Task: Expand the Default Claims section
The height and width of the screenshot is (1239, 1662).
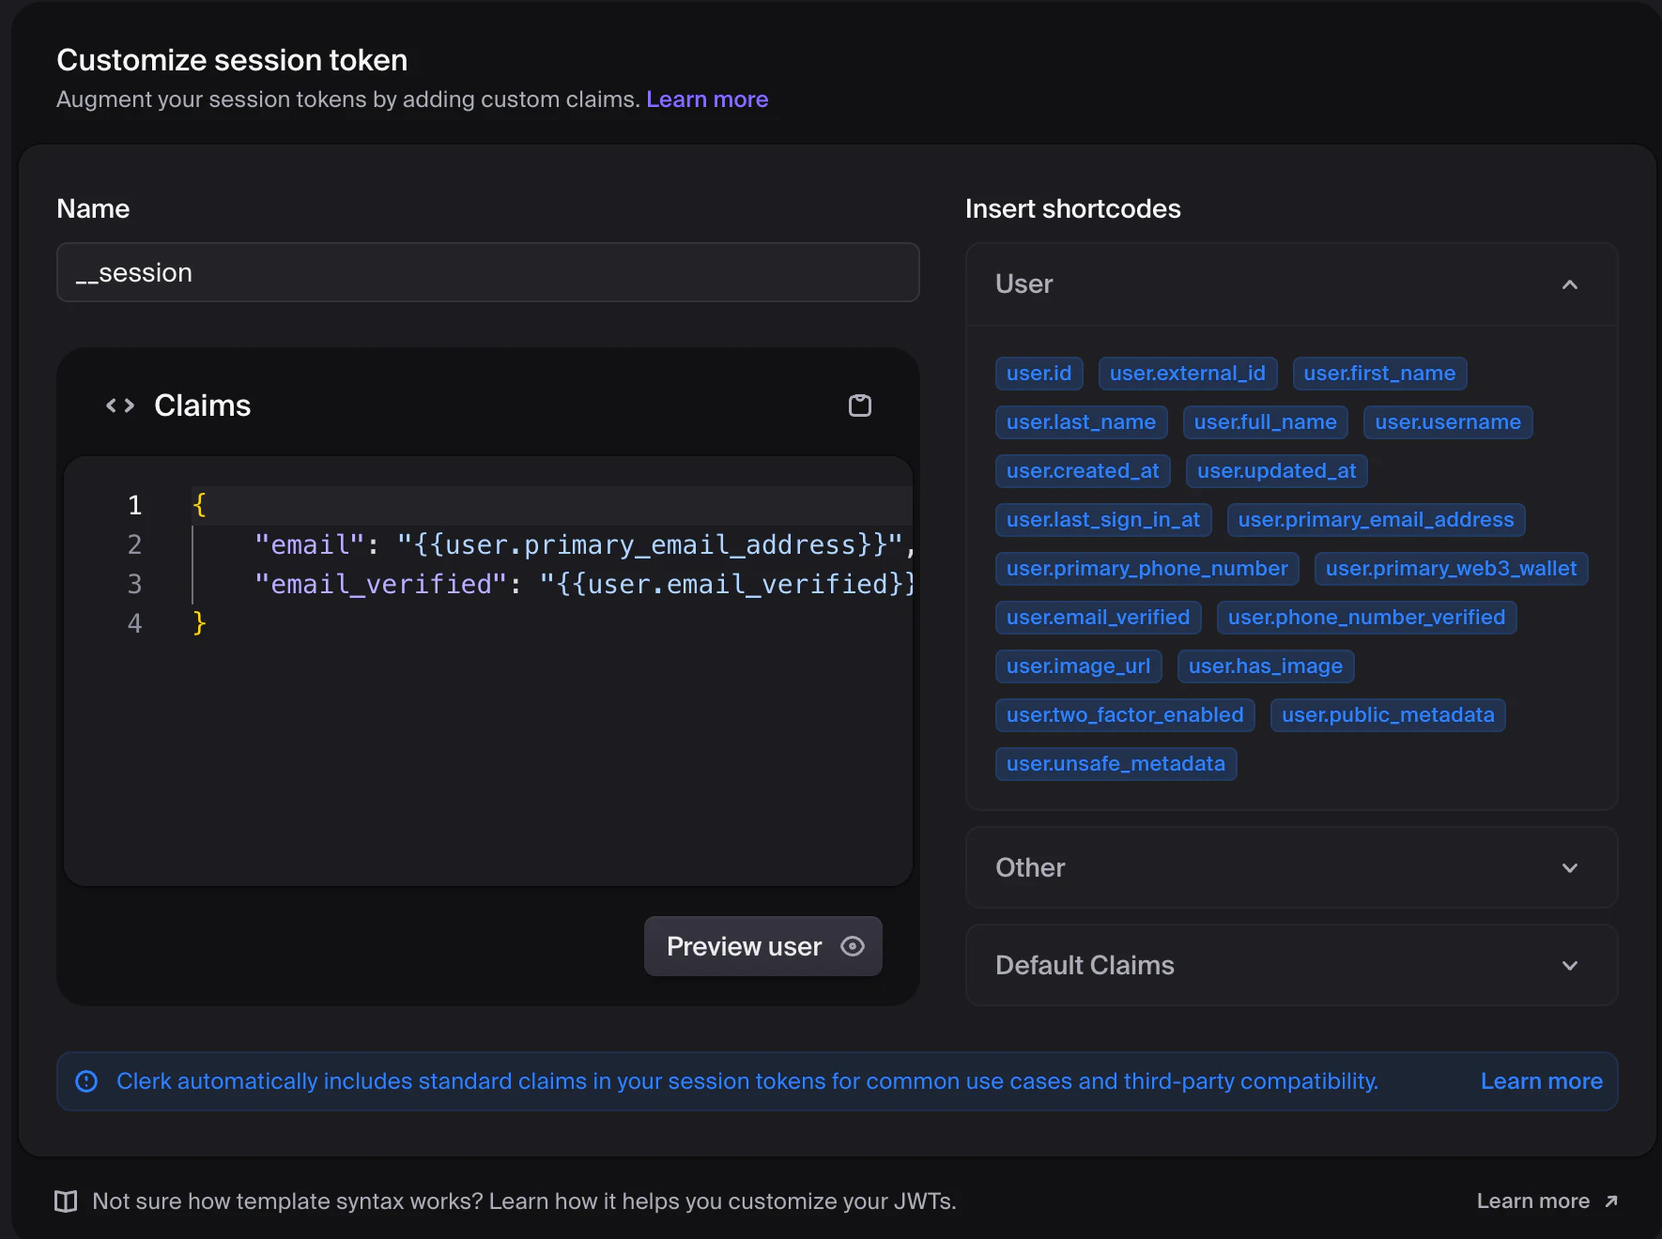Action: pyautogui.click(x=1291, y=965)
